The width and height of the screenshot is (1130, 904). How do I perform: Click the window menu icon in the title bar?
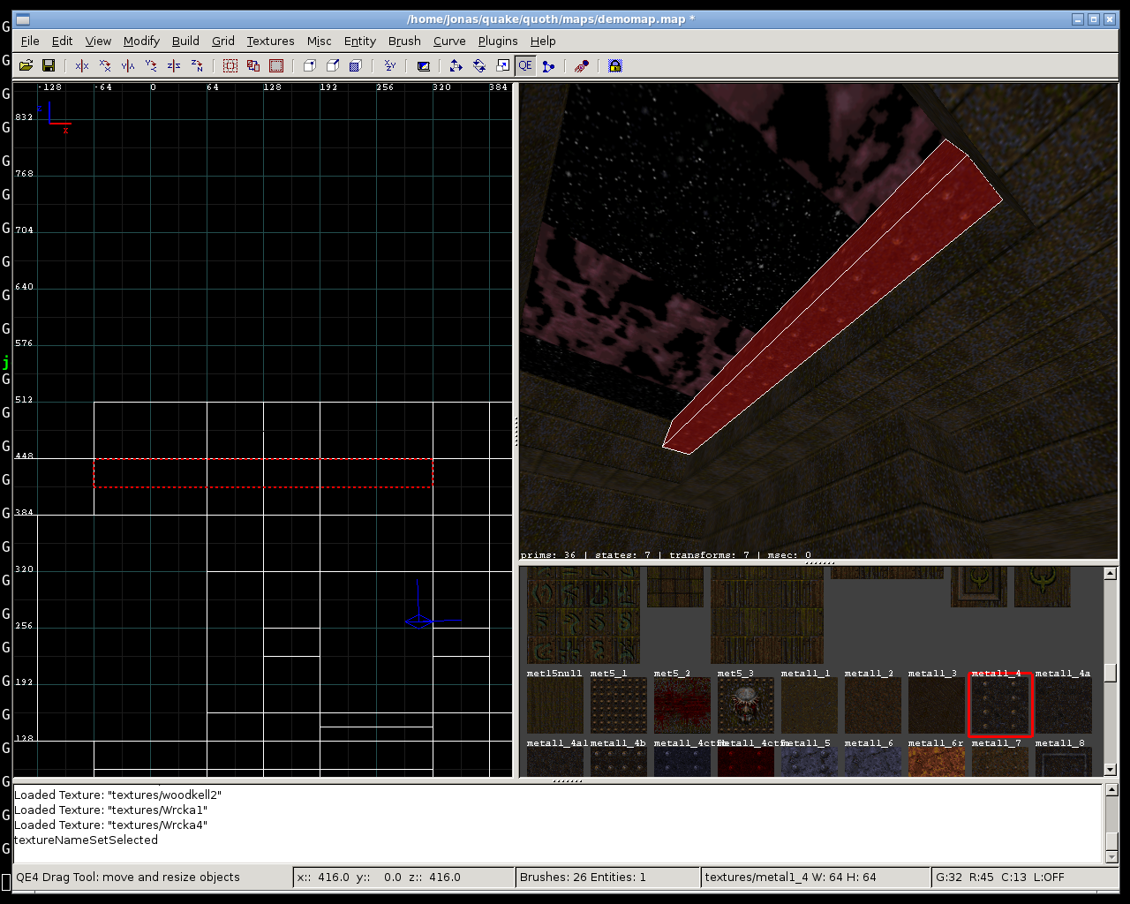click(x=23, y=19)
